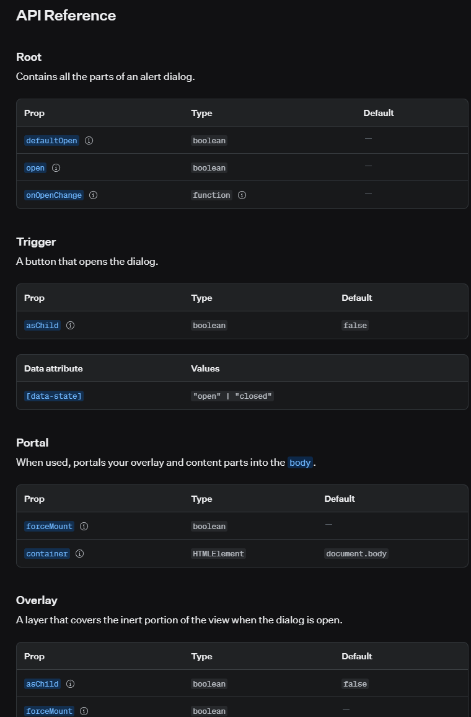471x717 pixels.
Task: Open forceMount info icon in Portal table
Action: (x=84, y=527)
